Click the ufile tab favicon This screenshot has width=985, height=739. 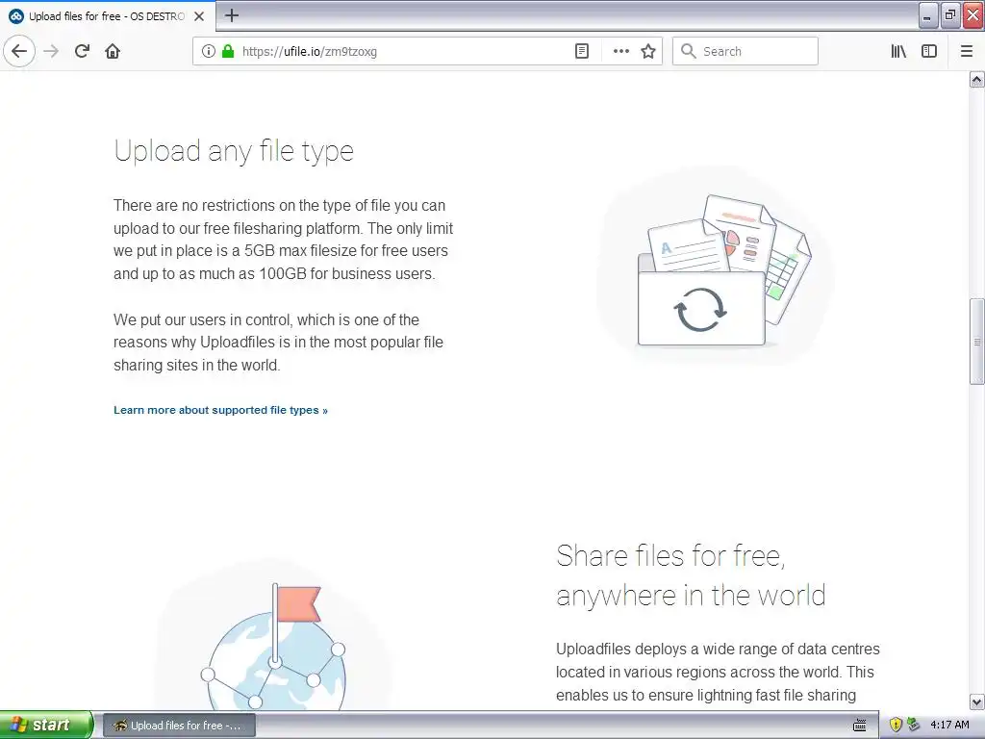click(17, 16)
